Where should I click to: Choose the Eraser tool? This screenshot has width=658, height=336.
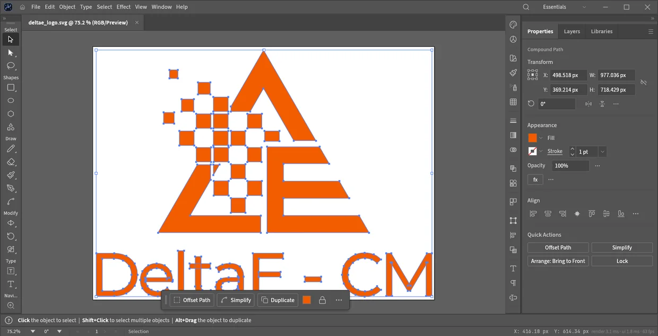11,162
